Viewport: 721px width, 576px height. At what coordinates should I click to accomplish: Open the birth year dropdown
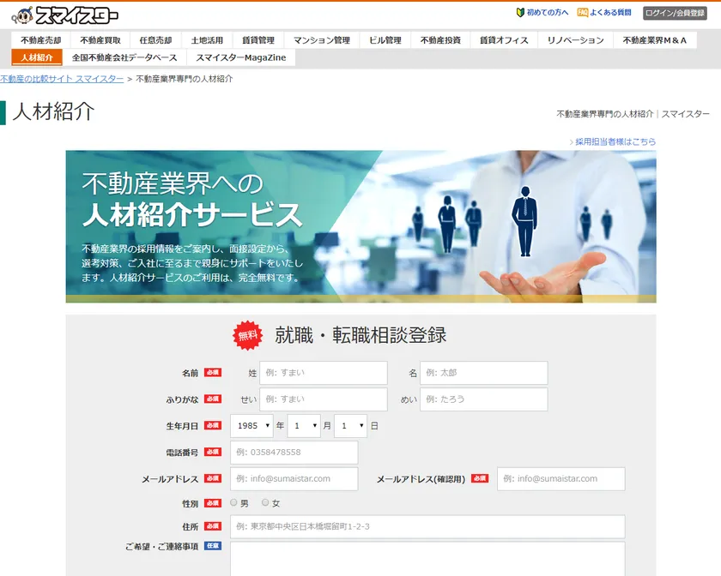tap(252, 426)
